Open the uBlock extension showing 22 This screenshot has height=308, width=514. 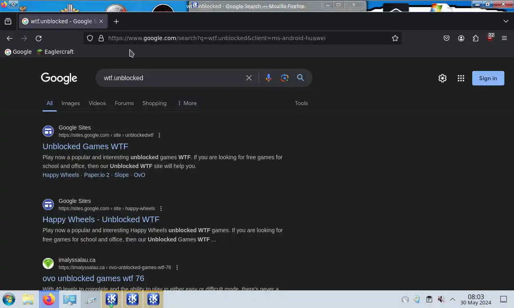pyautogui.click(x=490, y=38)
